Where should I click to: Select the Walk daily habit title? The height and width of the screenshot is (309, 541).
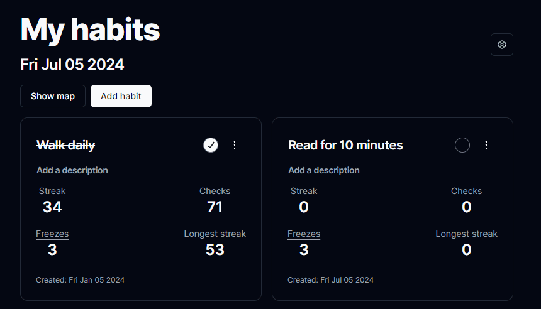coord(66,145)
